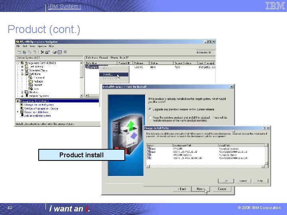Select the User definition icon
The width and height of the screenshot is (287, 215).
(x=31, y=88)
